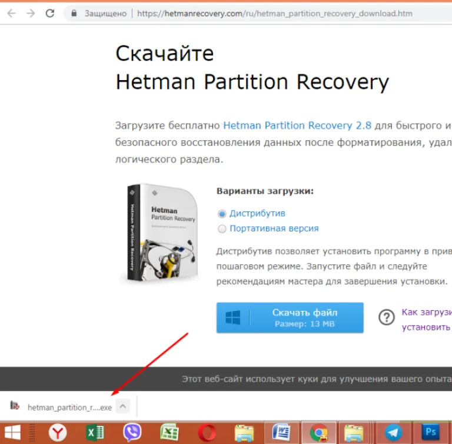This screenshot has width=452, height=444.
Task: Open Microsoft Word from taskbar
Action: (281, 432)
